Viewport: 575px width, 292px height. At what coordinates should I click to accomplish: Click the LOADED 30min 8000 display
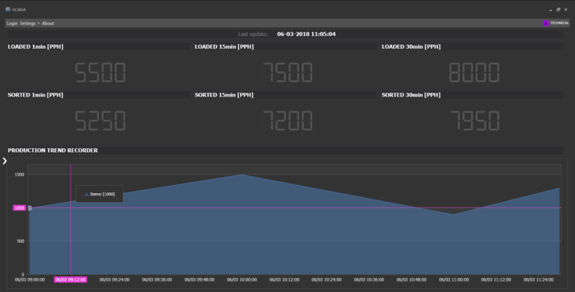(474, 73)
